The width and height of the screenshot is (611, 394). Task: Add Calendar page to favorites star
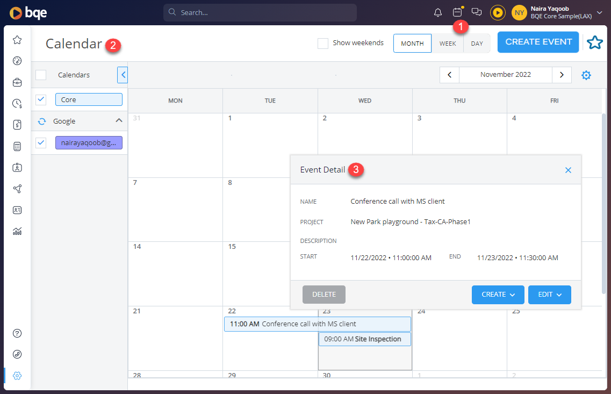click(x=595, y=42)
